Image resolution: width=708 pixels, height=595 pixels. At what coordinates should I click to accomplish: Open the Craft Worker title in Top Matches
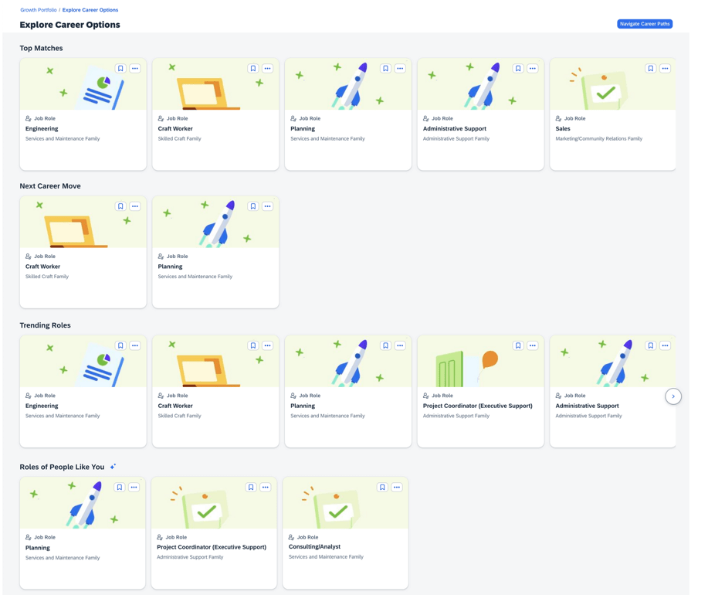pos(175,129)
